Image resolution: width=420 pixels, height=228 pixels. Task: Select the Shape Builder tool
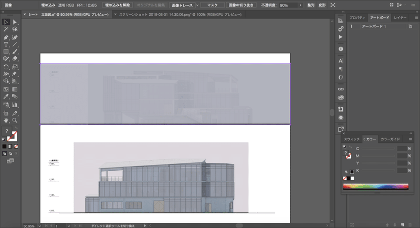pyautogui.click(x=6, y=81)
